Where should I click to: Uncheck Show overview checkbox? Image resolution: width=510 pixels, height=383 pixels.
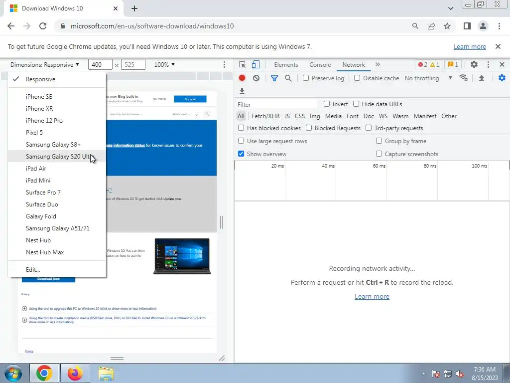click(241, 154)
